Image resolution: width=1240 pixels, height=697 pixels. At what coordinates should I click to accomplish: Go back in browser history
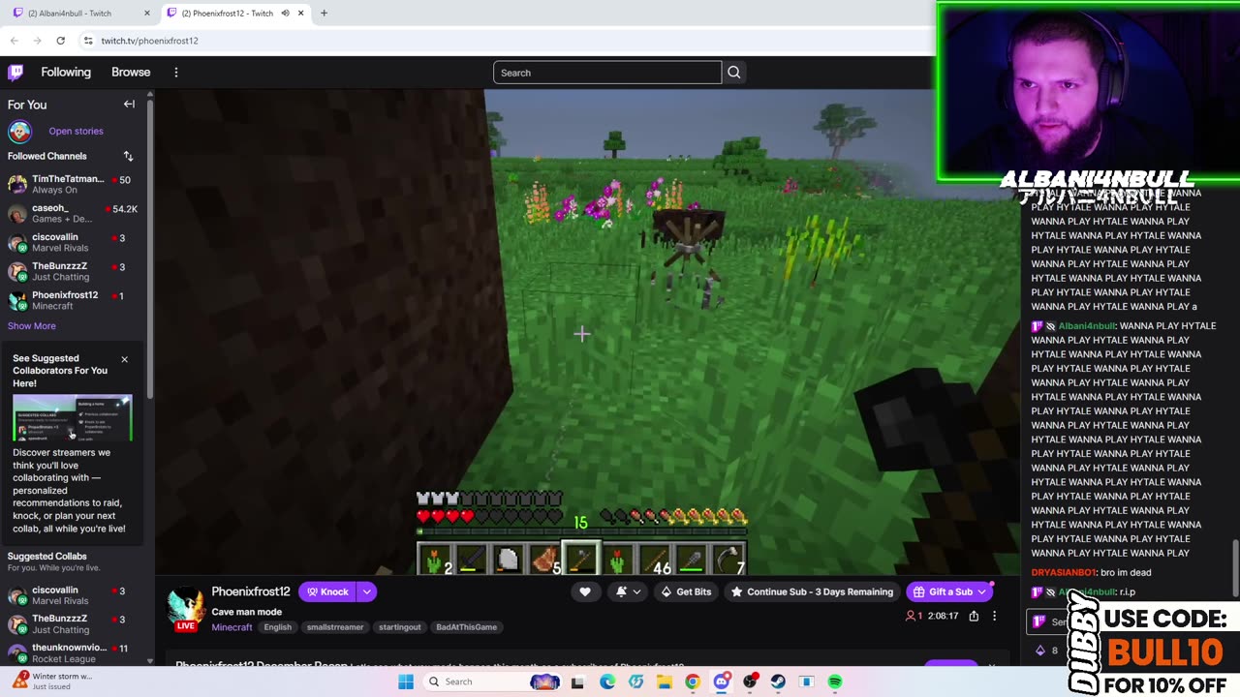pyautogui.click(x=14, y=41)
